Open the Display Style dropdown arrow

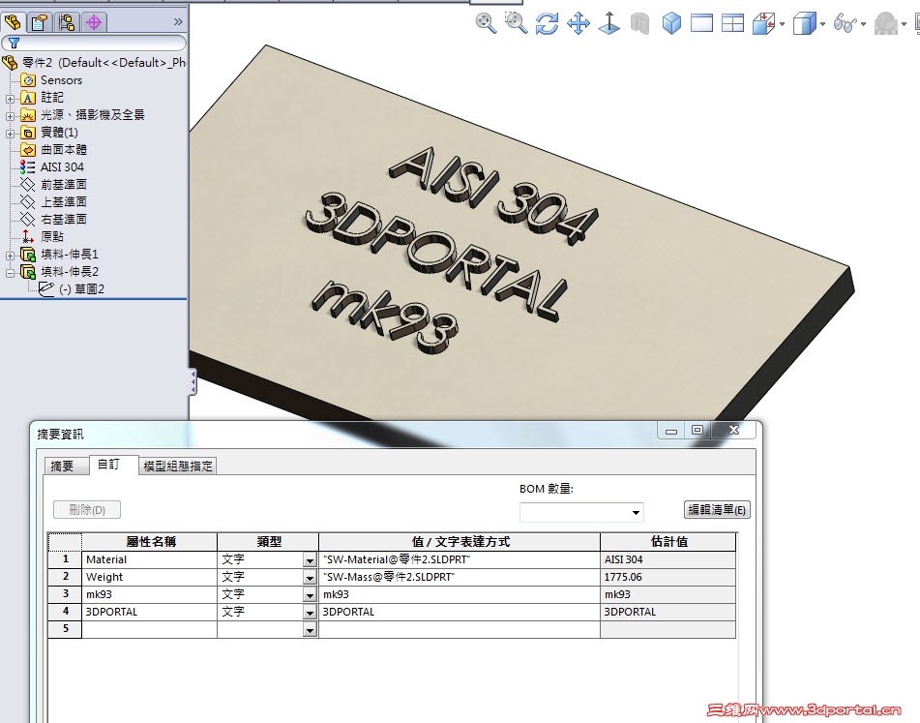pyautogui.click(x=822, y=24)
